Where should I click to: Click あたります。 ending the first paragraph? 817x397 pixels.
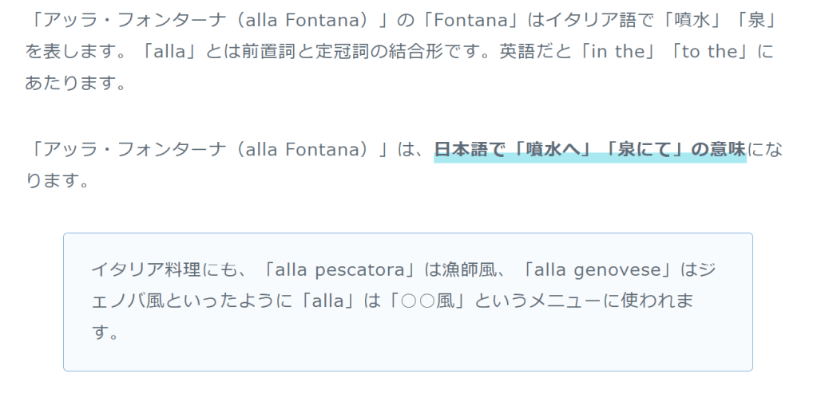coord(76,84)
